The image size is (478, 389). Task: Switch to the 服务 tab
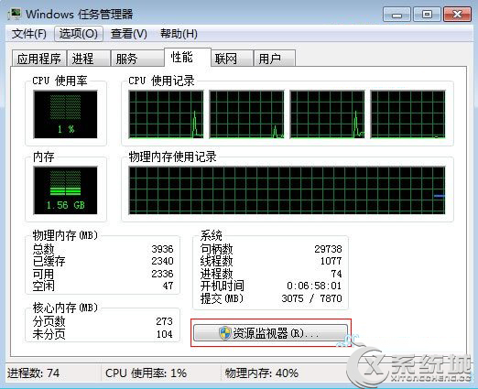[x=137, y=59]
